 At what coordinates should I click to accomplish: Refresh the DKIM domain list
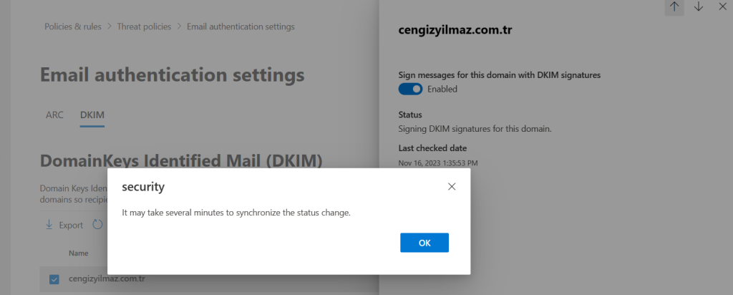click(97, 225)
